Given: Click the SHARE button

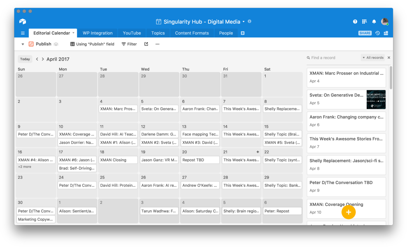Looking at the screenshot, I should [x=365, y=33].
